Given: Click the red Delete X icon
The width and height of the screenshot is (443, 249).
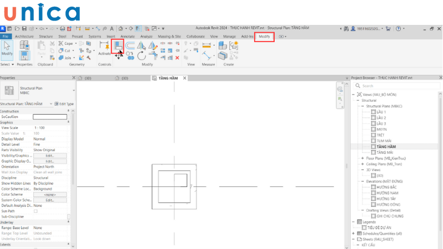Looking at the screenshot, I should coord(177,57).
